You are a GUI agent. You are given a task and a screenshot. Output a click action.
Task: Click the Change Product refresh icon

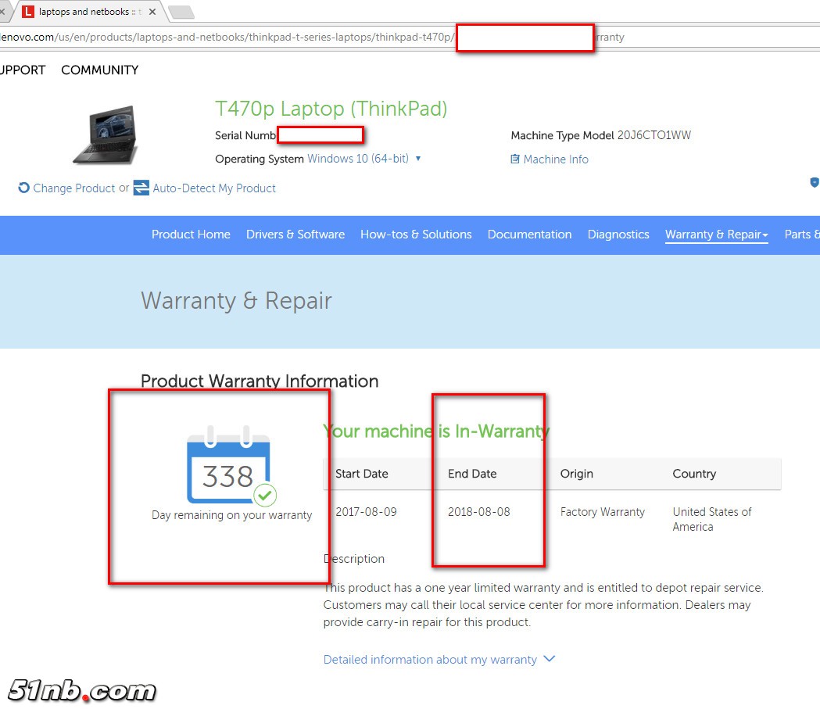(23, 187)
